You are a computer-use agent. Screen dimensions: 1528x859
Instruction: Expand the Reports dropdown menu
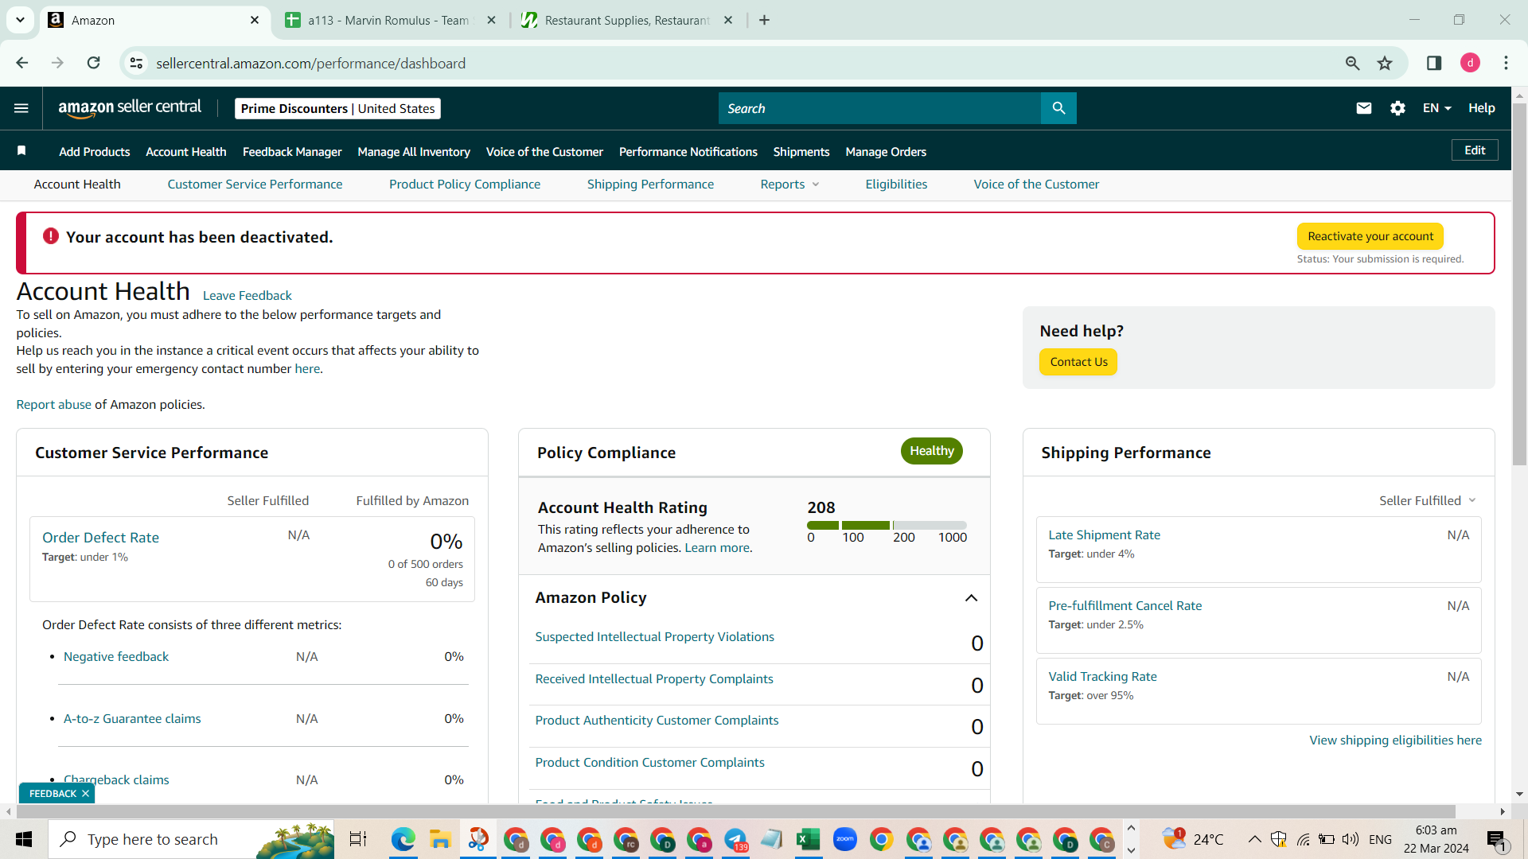click(x=789, y=185)
